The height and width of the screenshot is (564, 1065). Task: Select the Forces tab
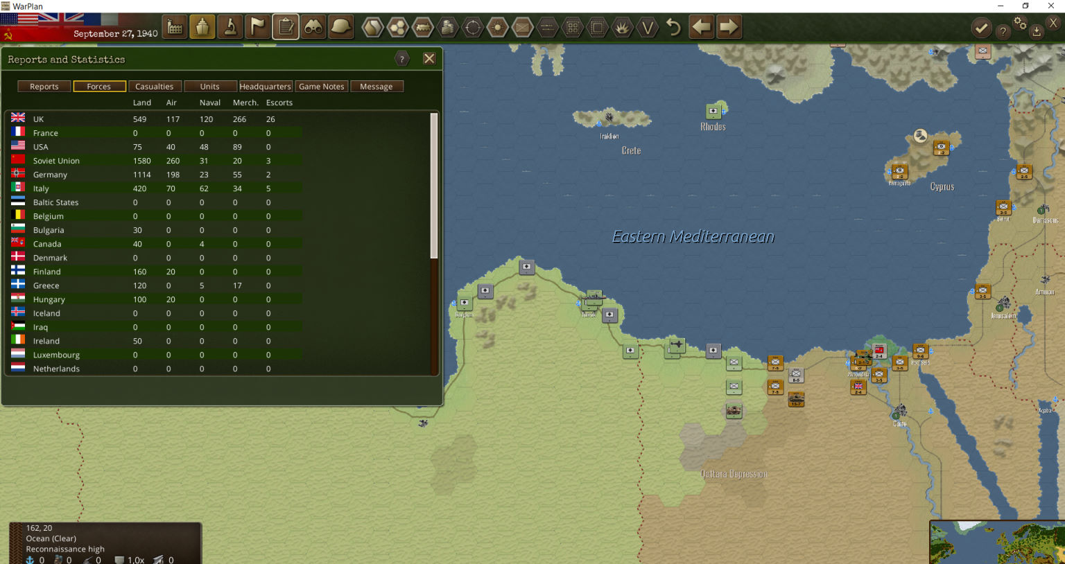click(x=99, y=87)
